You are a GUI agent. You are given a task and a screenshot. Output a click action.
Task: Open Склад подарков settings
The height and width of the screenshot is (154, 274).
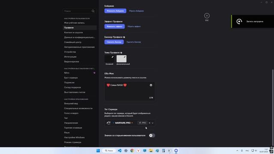[80, 87]
